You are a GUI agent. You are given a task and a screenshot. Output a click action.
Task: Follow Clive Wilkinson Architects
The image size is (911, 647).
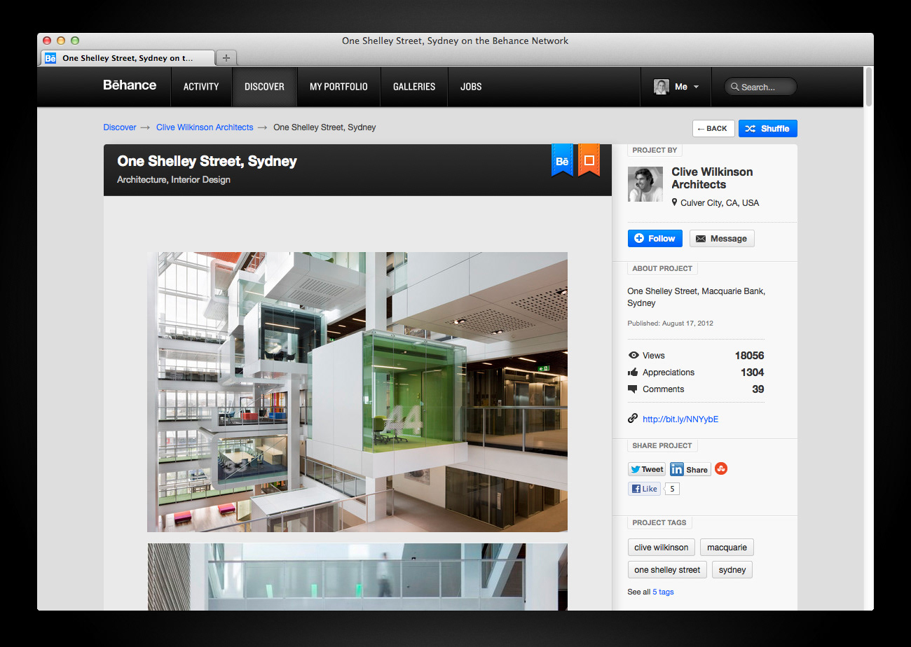tap(655, 238)
